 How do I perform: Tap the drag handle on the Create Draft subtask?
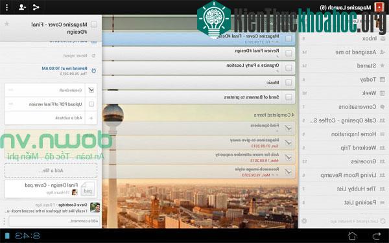[11, 90]
